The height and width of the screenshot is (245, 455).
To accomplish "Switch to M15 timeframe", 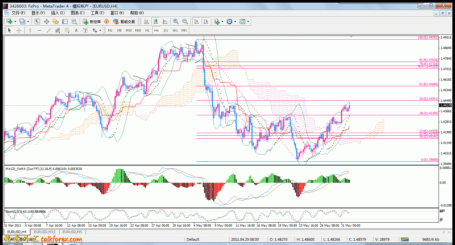I will [x=129, y=30].
